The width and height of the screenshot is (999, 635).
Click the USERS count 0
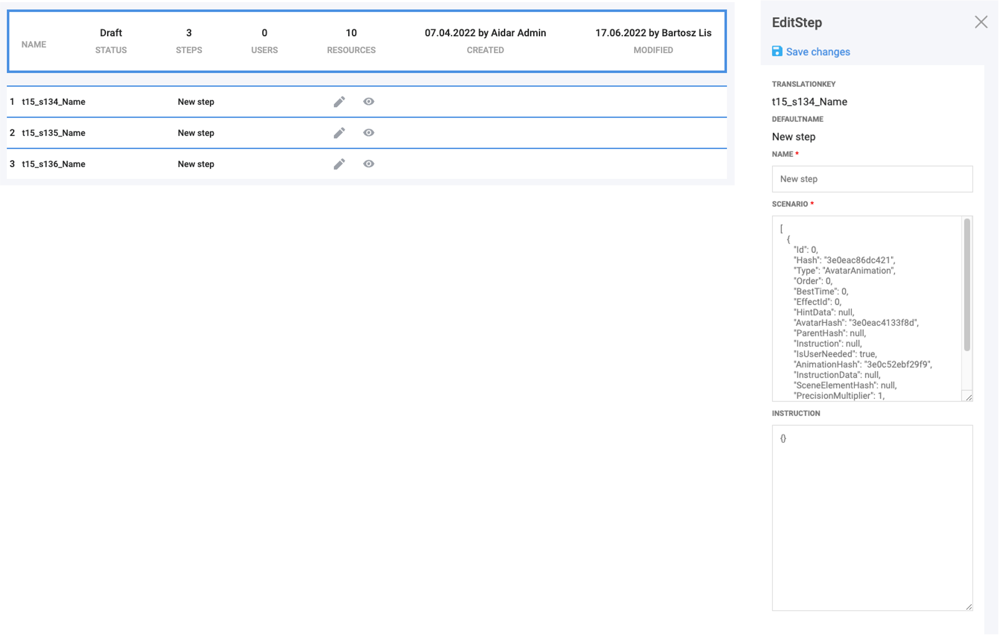[x=264, y=33]
